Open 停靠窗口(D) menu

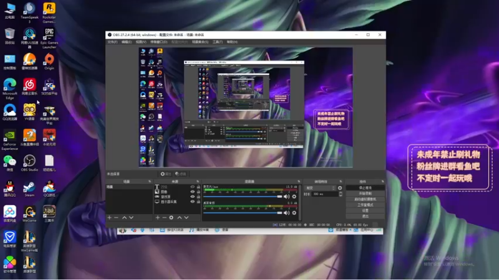[x=158, y=42]
